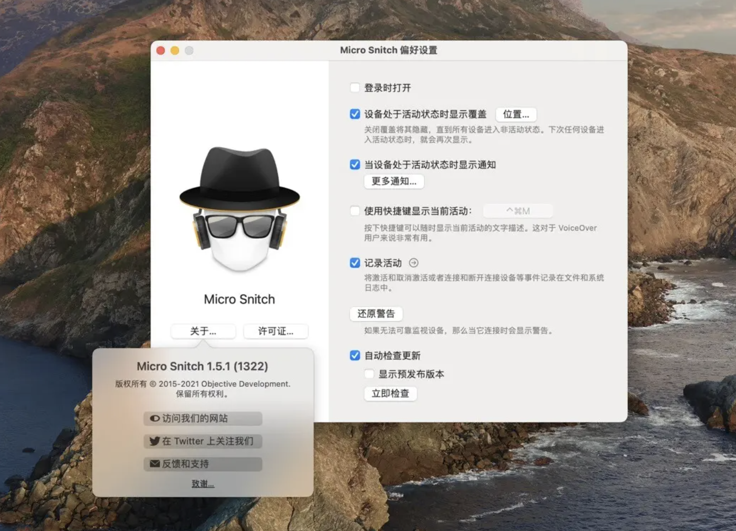Disable 自动检查更新
The height and width of the screenshot is (531, 736).
[355, 356]
